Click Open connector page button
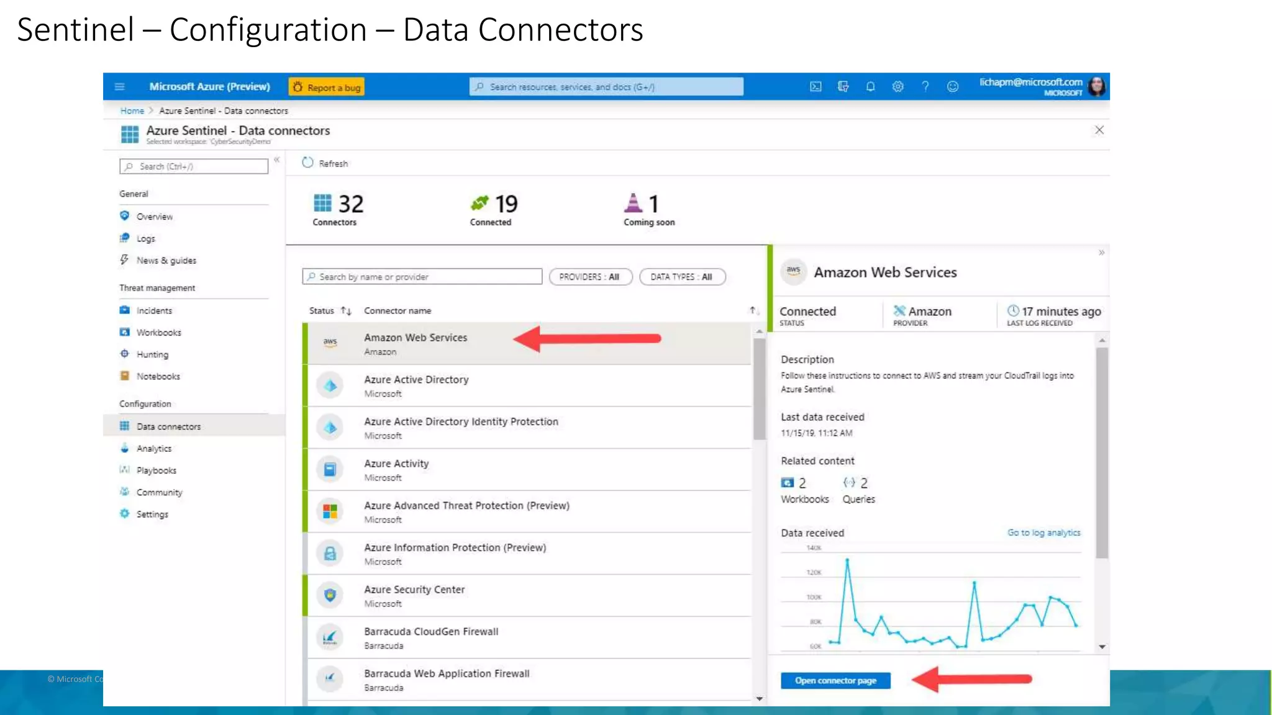 pos(835,681)
